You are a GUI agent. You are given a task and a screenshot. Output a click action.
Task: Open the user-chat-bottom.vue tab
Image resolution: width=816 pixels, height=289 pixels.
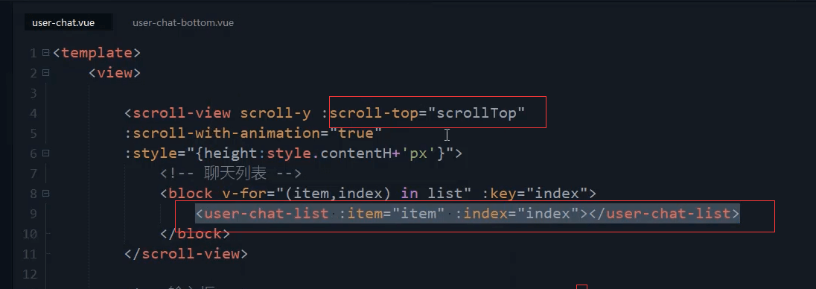click(x=182, y=23)
